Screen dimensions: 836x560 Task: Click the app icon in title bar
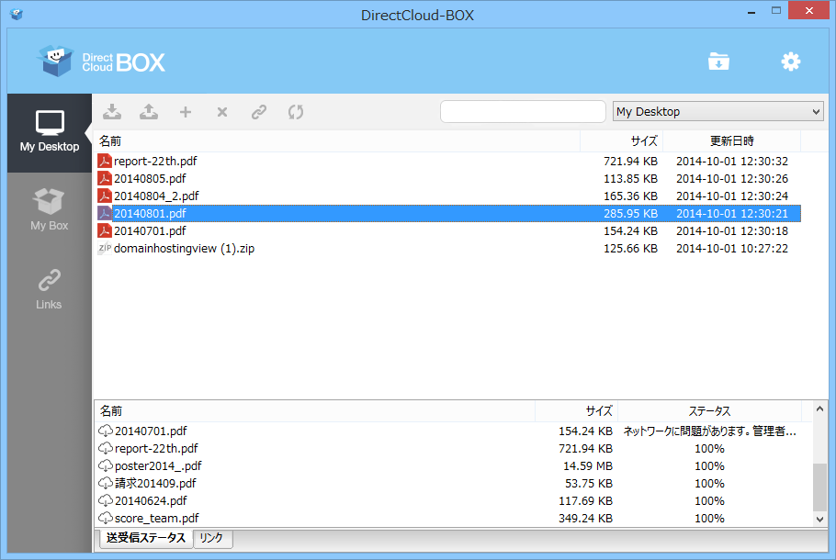point(17,15)
